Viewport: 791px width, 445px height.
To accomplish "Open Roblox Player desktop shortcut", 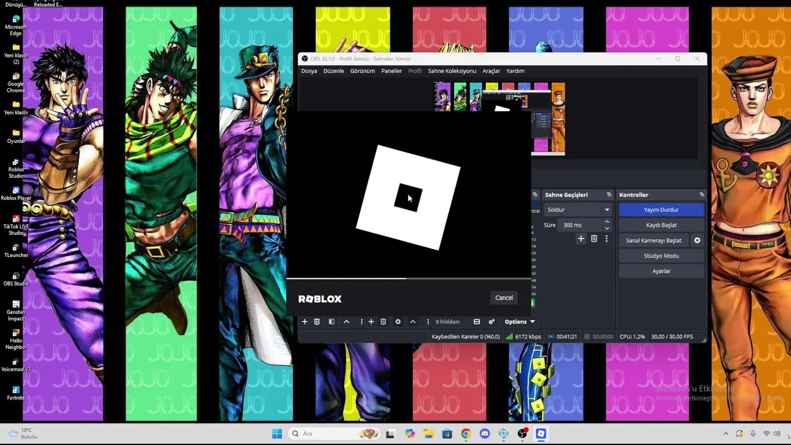I will click(15, 193).
